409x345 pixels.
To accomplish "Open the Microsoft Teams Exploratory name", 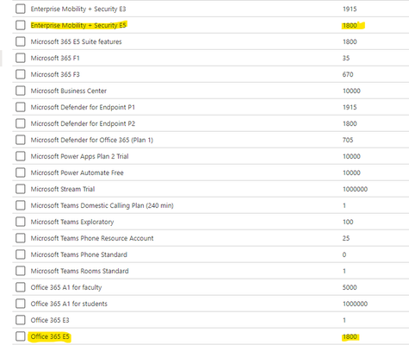I will click(x=72, y=222).
